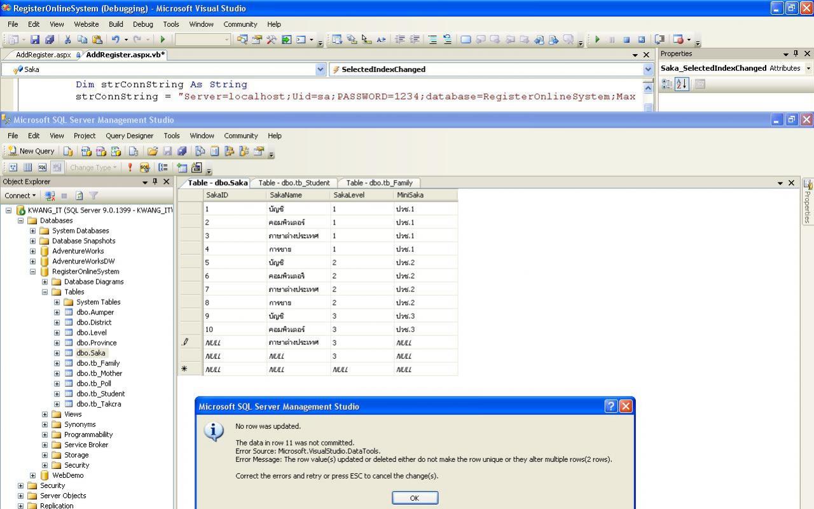Image resolution: width=814 pixels, height=509 pixels.
Task: Click Analysis Services XMLA Query icon
Action: [x=116, y=151]
